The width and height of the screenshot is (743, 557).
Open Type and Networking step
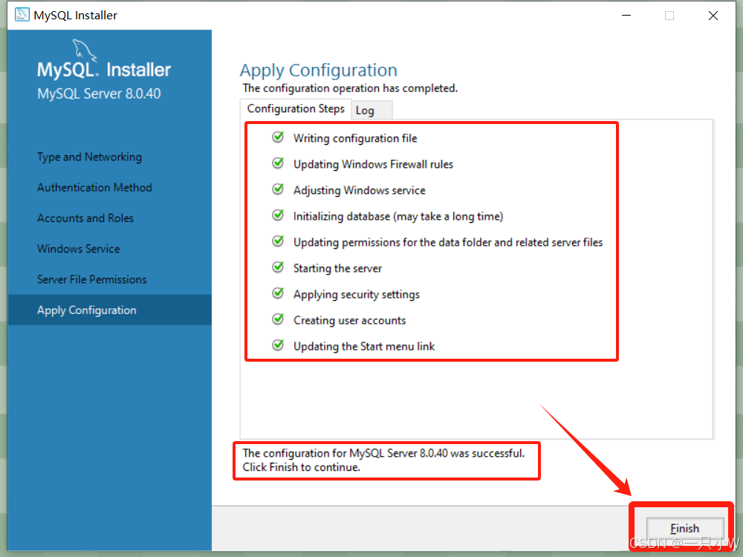90,157
